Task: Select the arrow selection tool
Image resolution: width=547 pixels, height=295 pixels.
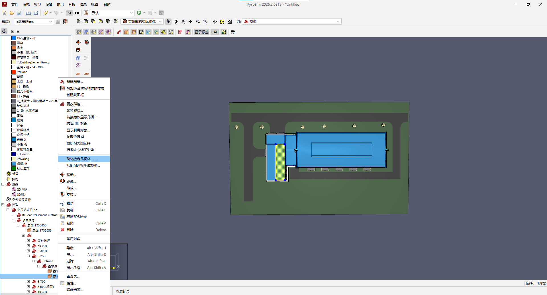Action: pyautogui.click(x=168, y=22)
